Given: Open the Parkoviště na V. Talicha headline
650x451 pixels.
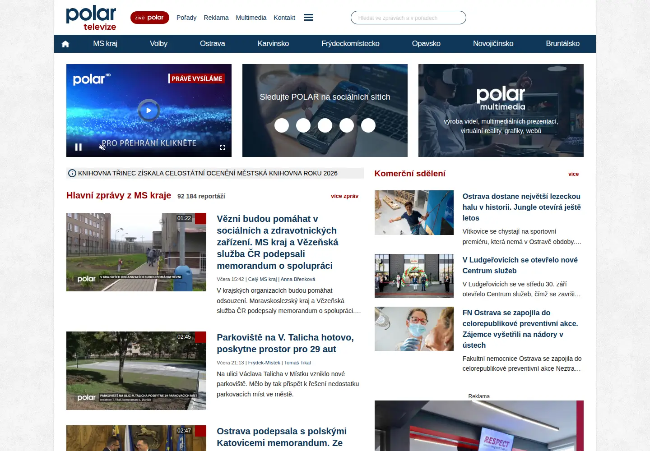Looking at the screenshot, I should 285,343.
